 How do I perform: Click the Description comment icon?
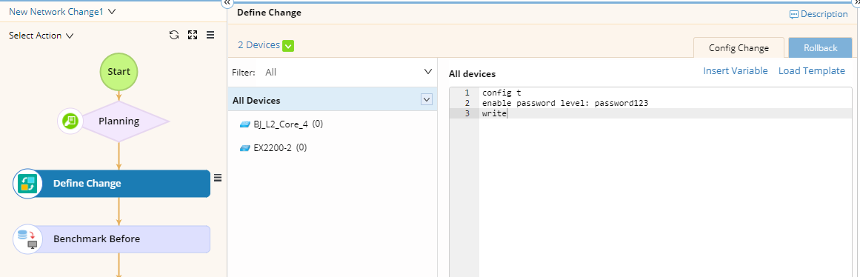[x=793, y=15]
